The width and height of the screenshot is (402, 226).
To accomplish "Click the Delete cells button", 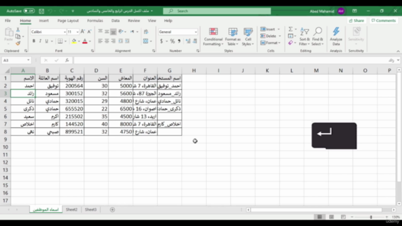I will point(268,36).
